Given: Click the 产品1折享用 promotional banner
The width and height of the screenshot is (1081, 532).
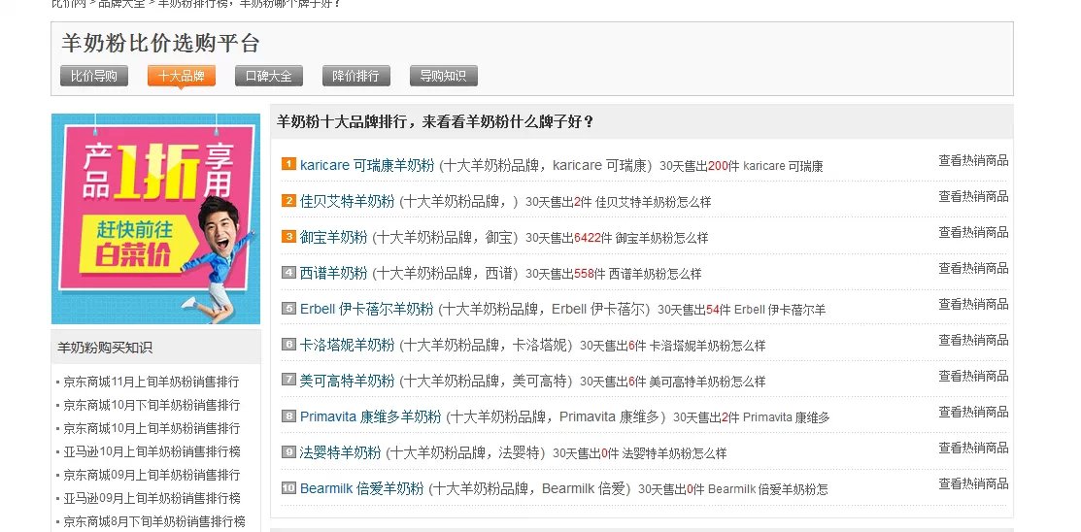Looking at the screenshot, I should pos(155,218).
